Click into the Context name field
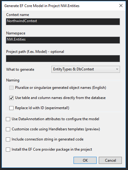Screen dimensions: 128x170 pyautogui.click(x=63, y=22)
